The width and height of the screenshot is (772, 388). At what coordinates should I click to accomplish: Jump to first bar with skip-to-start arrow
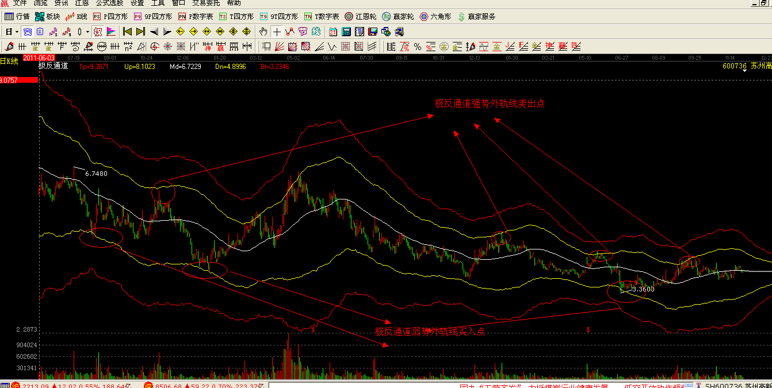128,32
